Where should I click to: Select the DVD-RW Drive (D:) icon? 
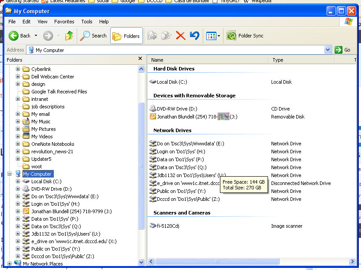[153, 109]
